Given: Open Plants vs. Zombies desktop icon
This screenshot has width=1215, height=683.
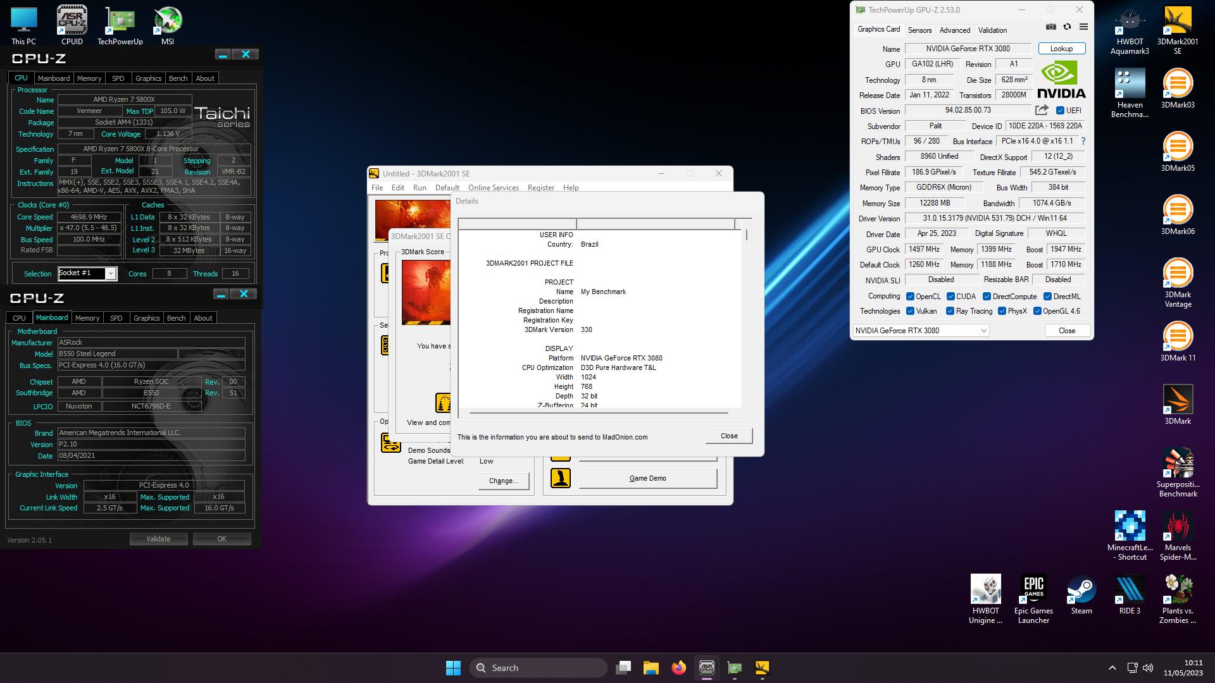Looking at the screenshot, I should (x=1178, y=599).
